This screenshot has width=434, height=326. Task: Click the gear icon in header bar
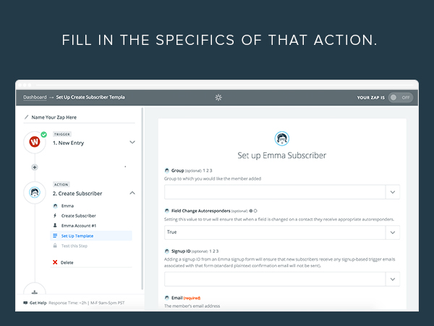click(x=218, y=97)
